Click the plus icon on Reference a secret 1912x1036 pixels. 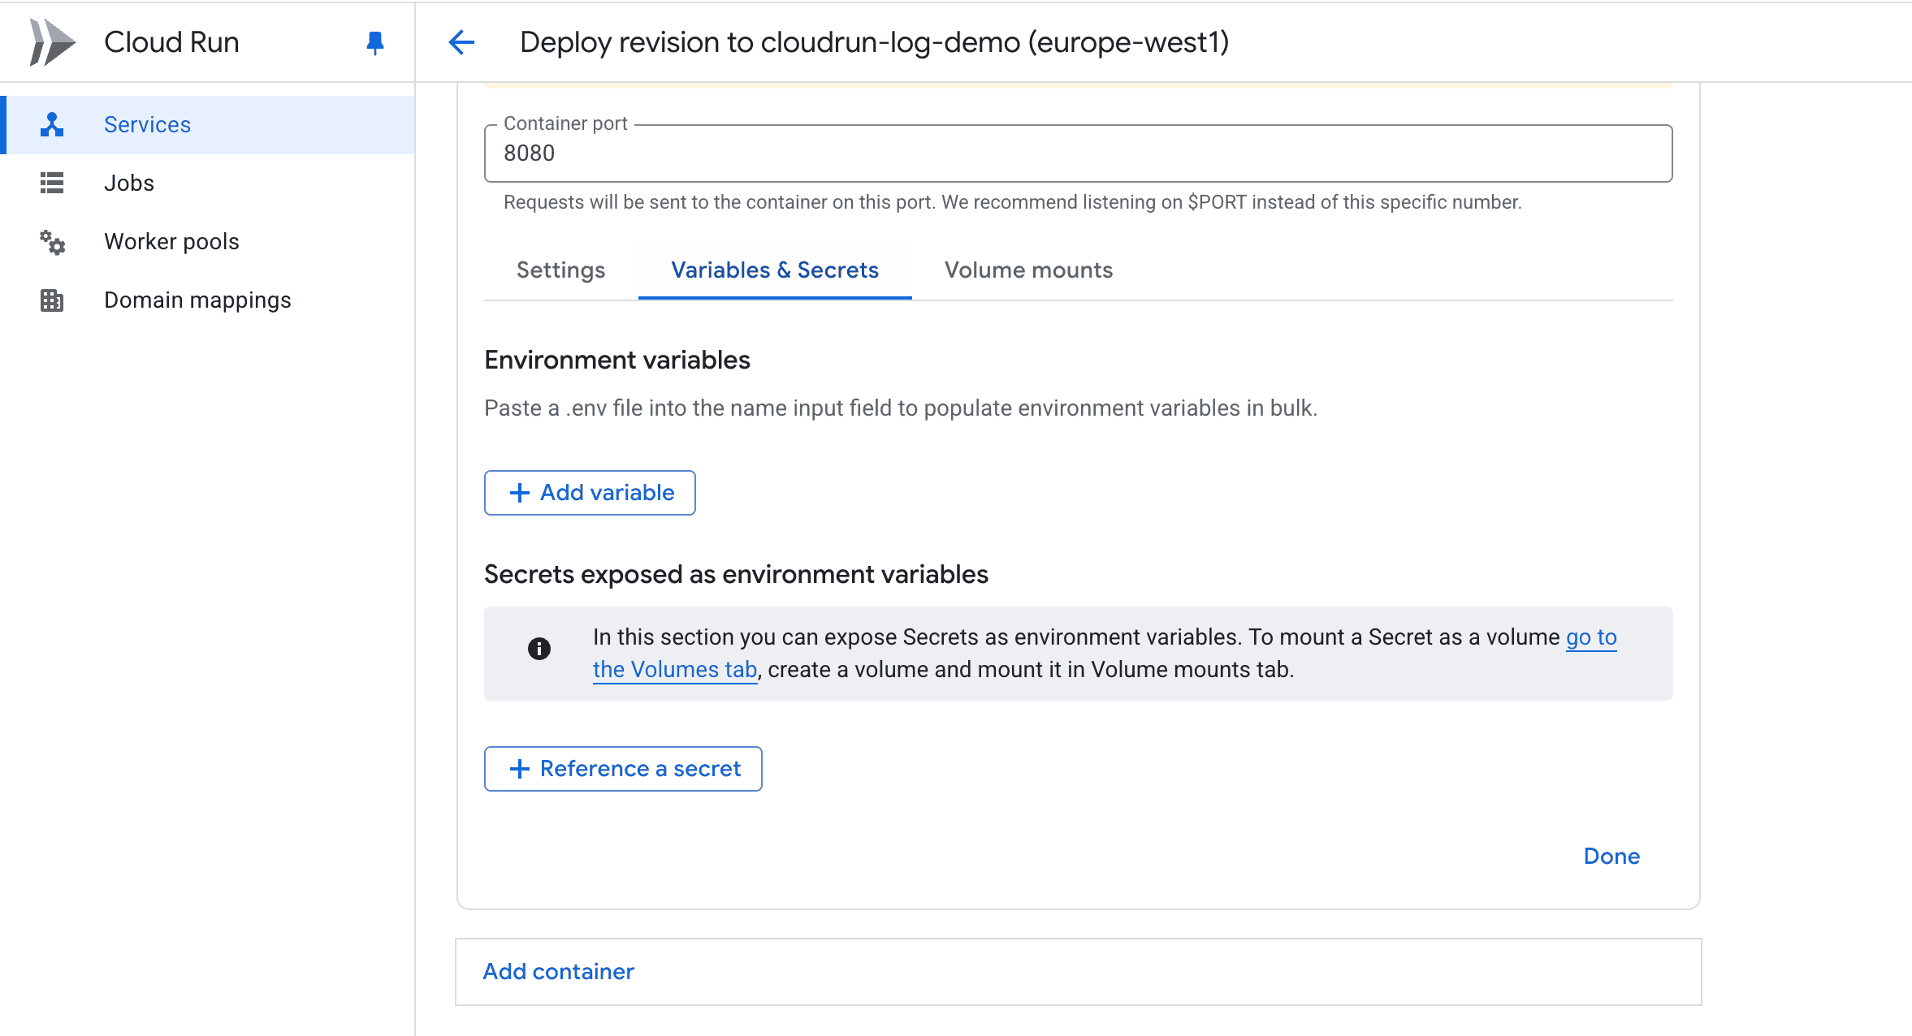click(518, 768)
